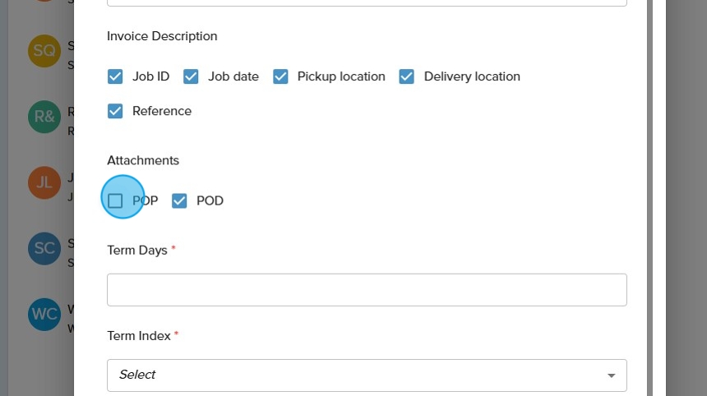The height and width of the screenshot is (396, 707).
Task: Select the SC avatar icon
Action: 44,248
